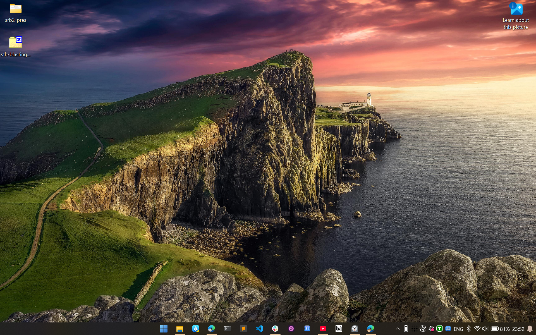Launch Sublime Text from the taskbar
Screen dimensions: 536x335
coord(243,329)
